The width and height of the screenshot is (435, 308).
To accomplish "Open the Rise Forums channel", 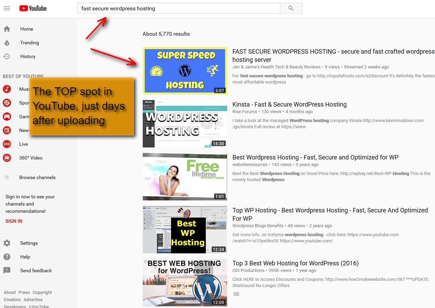I will click(245, 112).
